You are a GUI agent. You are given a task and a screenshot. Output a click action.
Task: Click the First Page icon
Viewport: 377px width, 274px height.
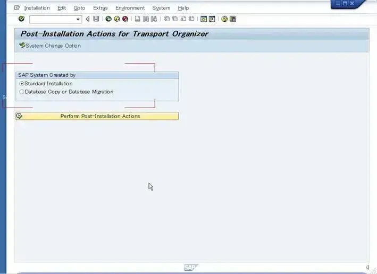[x=166, y=19]
